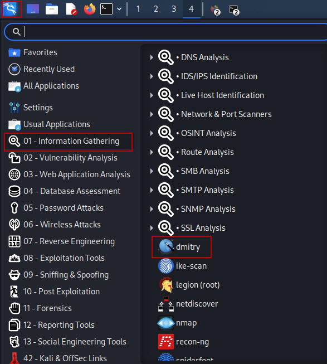Image resolution: width=327 pixels, height=364 pixels.
Task: Launch recon-ng red icon
Action: pos(166,342)
